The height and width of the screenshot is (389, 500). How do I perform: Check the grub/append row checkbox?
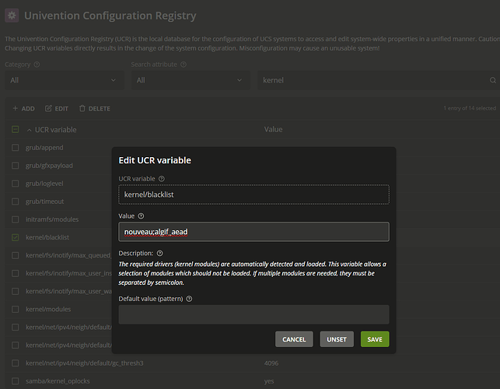[x=15, y=147]
